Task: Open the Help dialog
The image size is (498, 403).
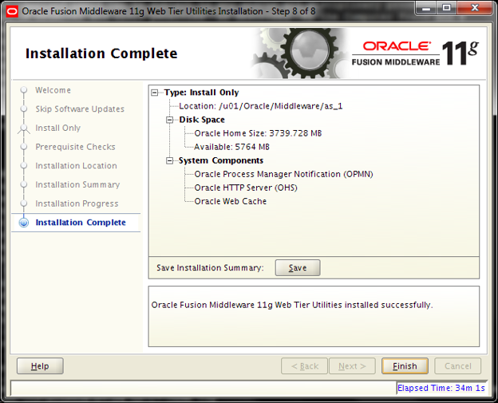Action: 40,366
